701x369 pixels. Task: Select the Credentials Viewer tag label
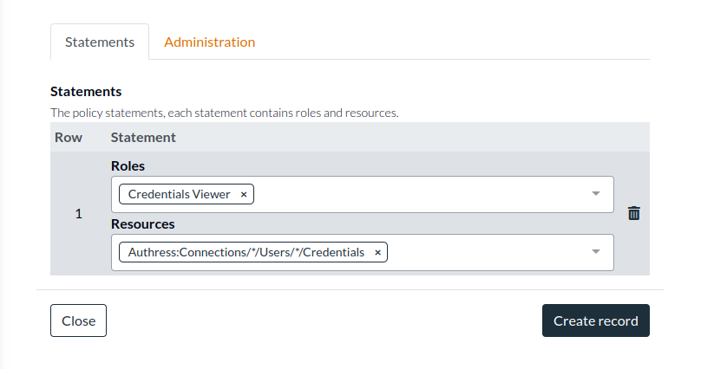179,195
